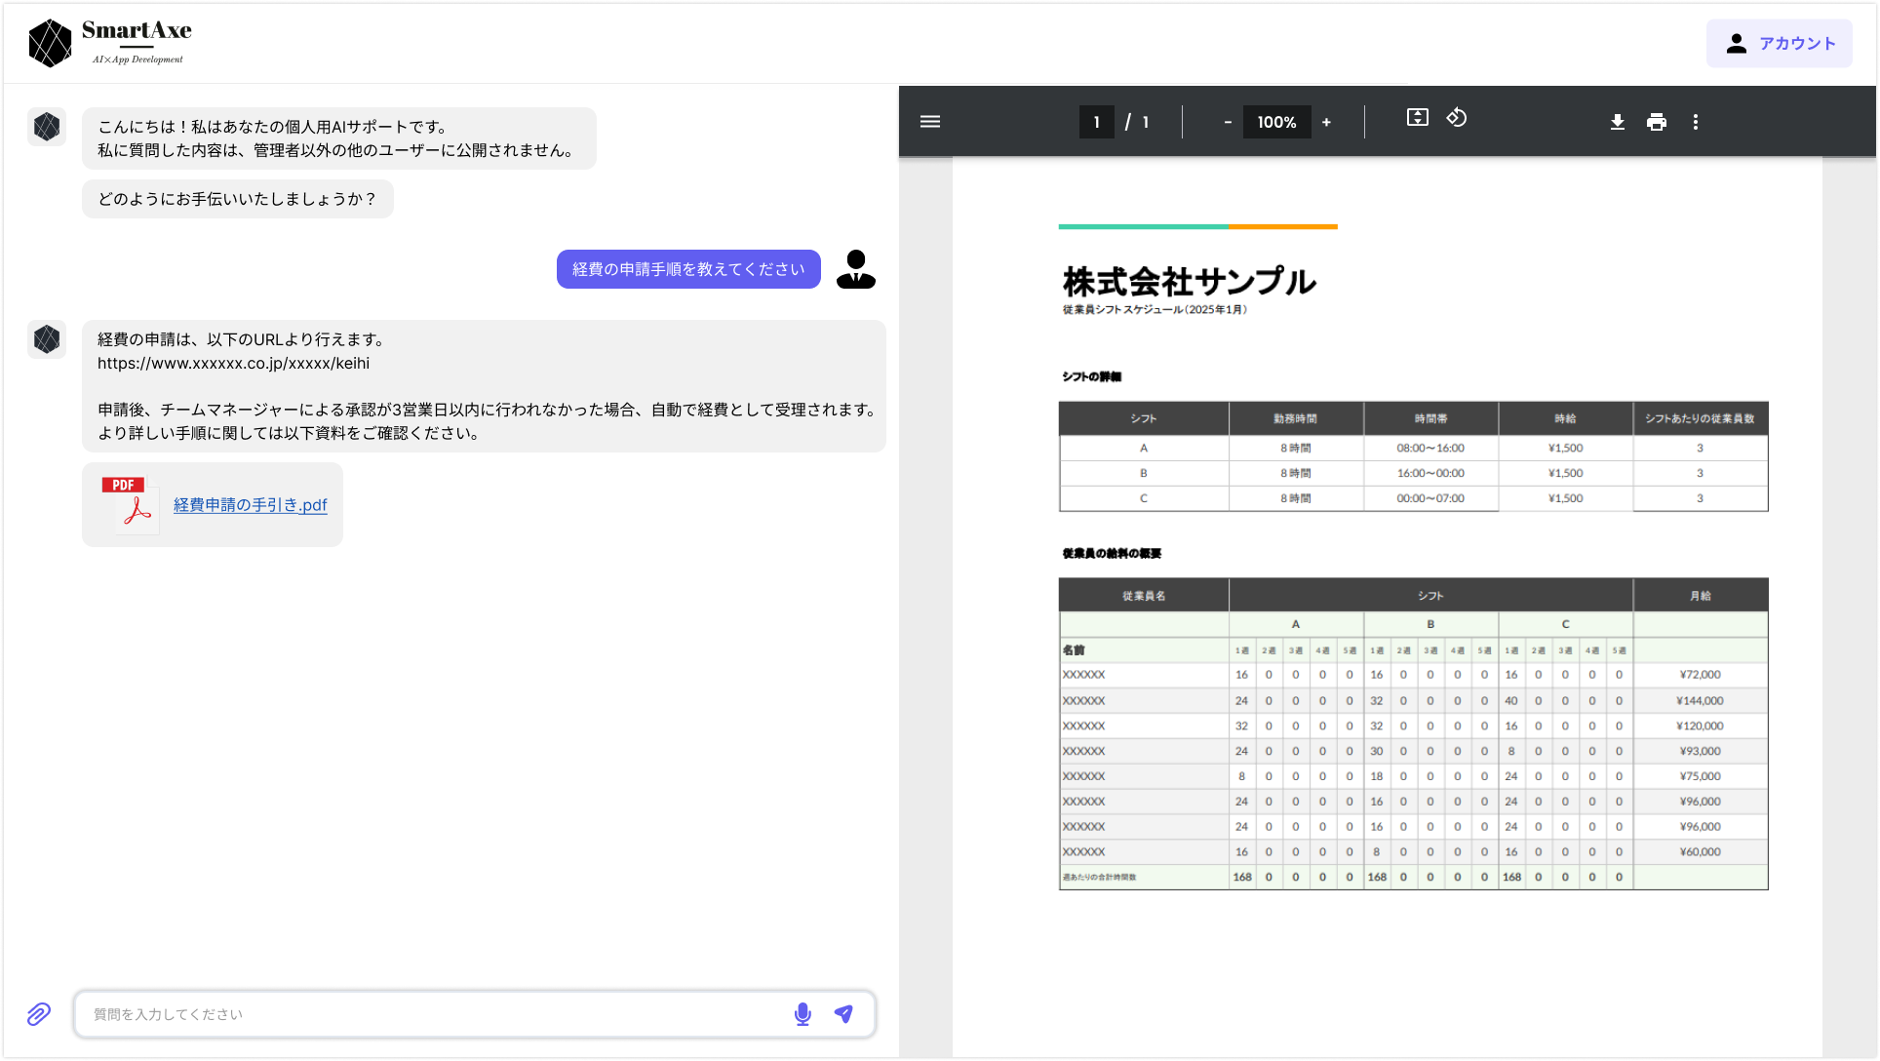Viewport: 1880px width, 1061px height.
Task: Zoom in with the plus button
Action: pyautogui.click(x=1326, y=122)
